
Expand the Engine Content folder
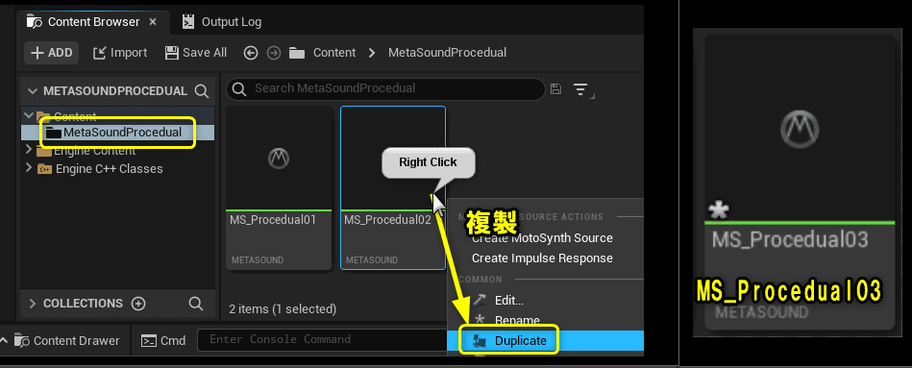29,150
